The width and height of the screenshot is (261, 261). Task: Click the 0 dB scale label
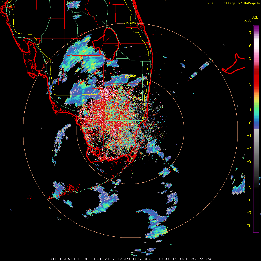tap(250, 123)
